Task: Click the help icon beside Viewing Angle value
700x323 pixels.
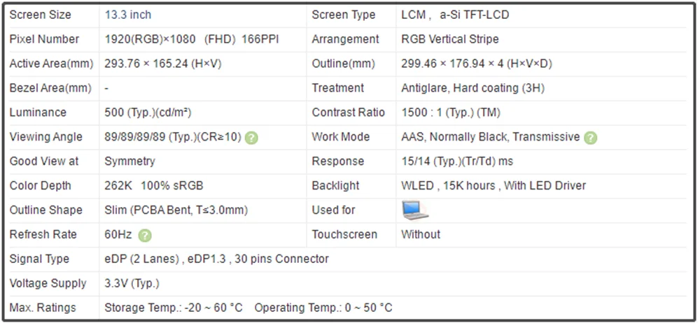Action: click(251, 138)
